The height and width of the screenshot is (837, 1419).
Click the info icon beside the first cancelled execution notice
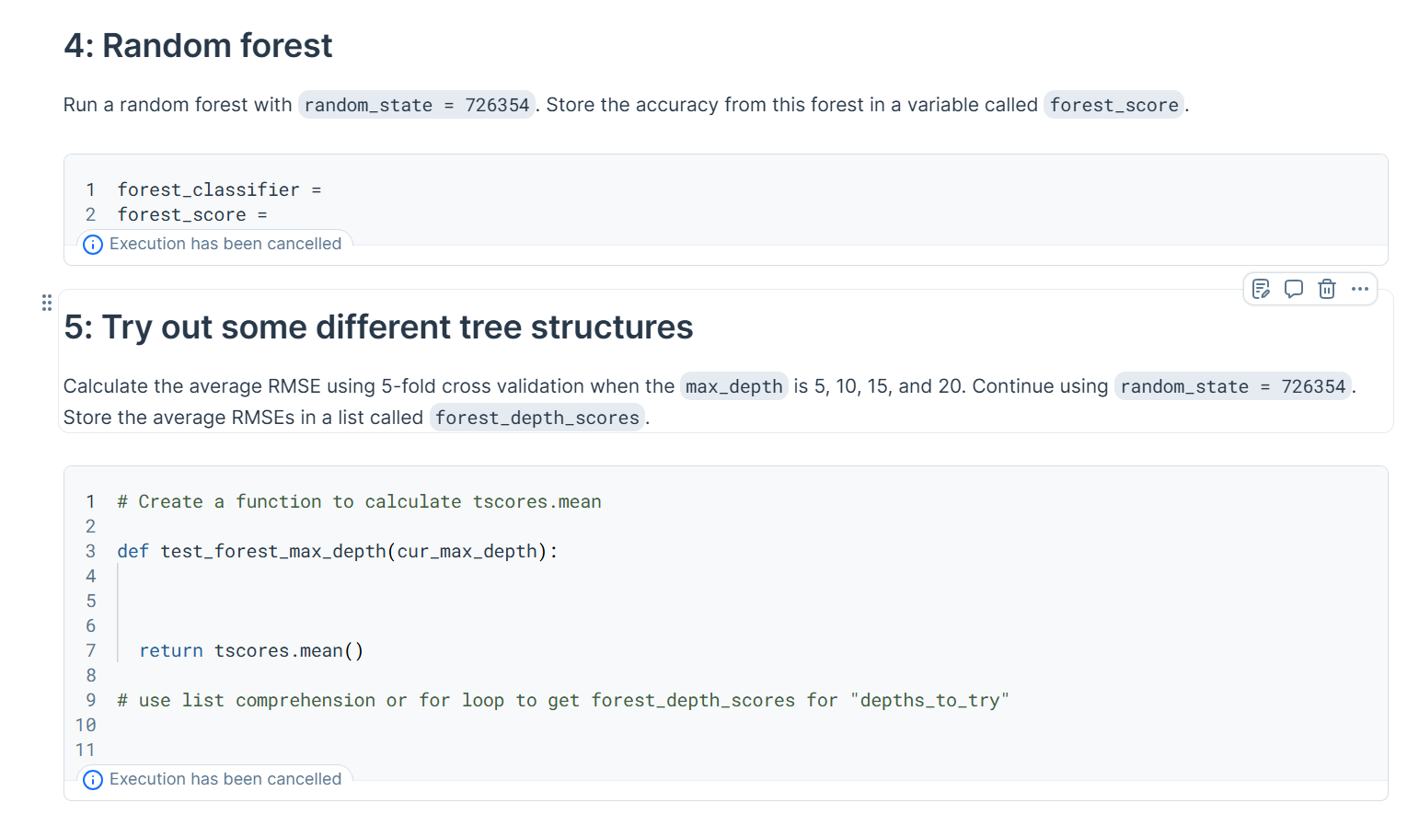(92, 244)
